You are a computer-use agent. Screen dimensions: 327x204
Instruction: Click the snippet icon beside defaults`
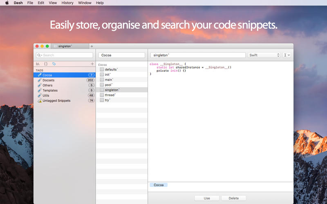pos(102,70)
